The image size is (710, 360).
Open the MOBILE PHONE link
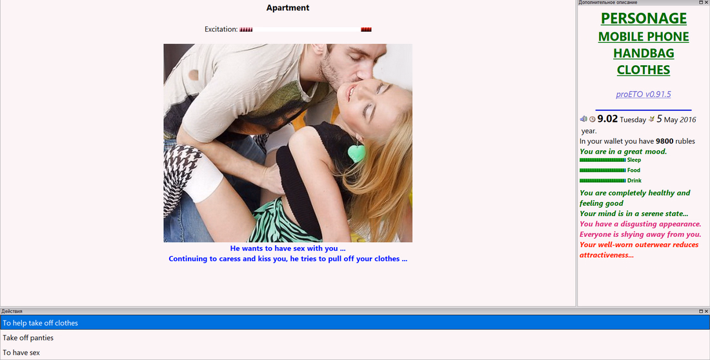point(644,37)
